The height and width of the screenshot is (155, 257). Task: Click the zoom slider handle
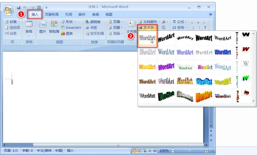[x=190, y=150]
